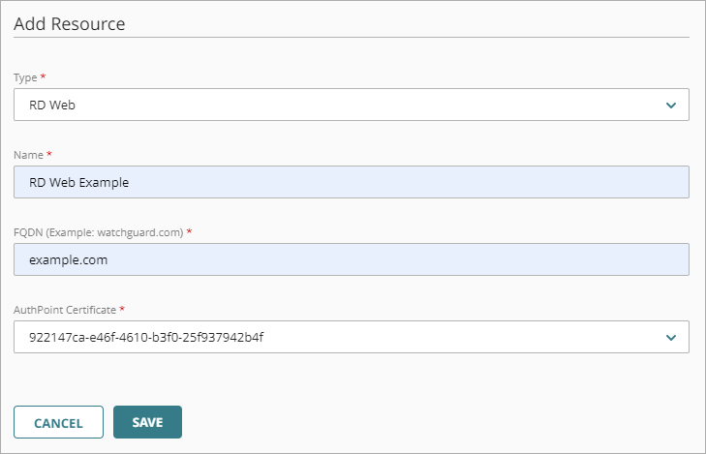Click the "RD Web Example" text in Name

point(78,182)
